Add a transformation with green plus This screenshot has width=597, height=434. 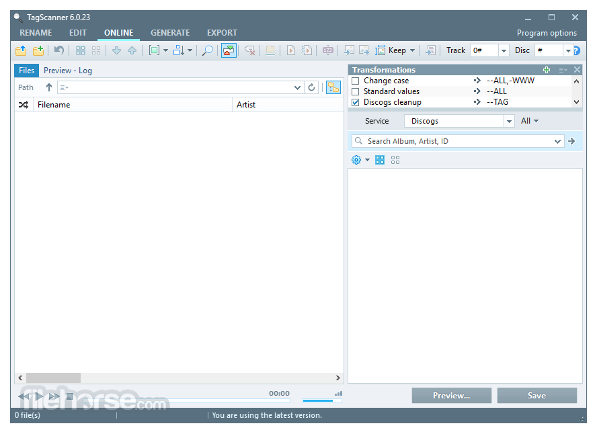click(x=547, y=70)
